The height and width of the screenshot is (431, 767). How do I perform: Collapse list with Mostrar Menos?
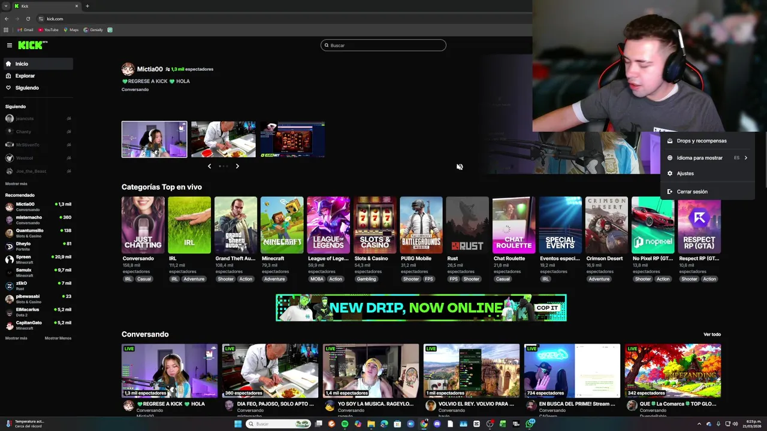click(x=58, y=338)
